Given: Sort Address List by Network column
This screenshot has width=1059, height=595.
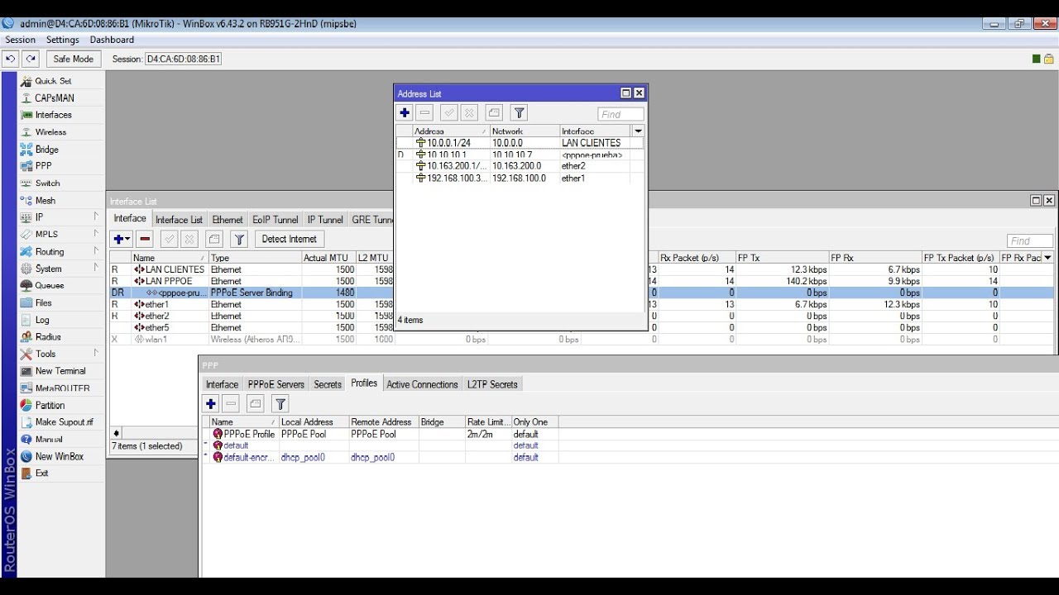Looking at the screenshot, I should click(x=525, y=131).
